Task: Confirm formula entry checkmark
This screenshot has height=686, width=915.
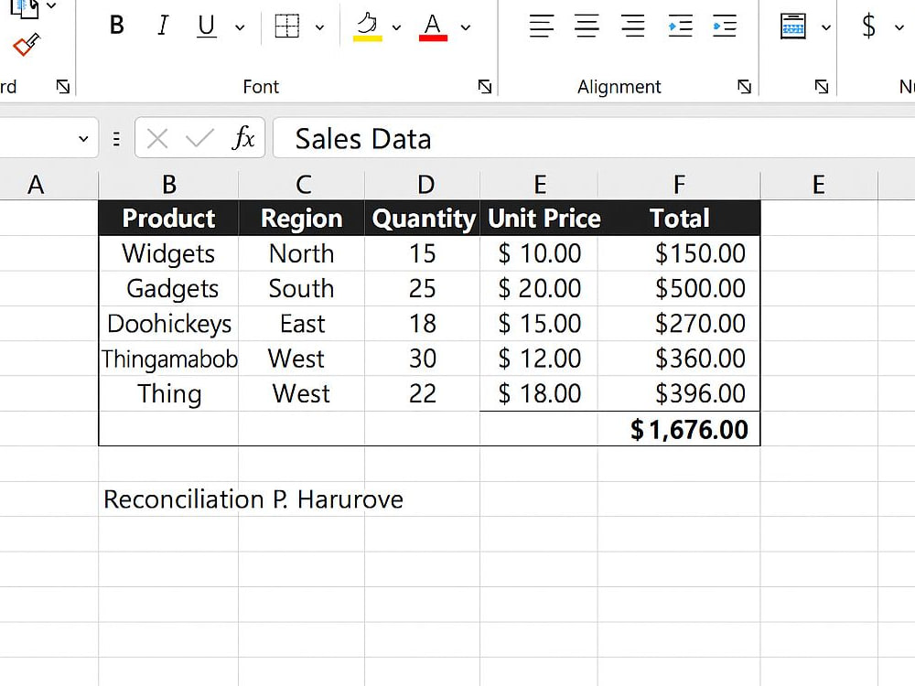Action: (199, 139)
